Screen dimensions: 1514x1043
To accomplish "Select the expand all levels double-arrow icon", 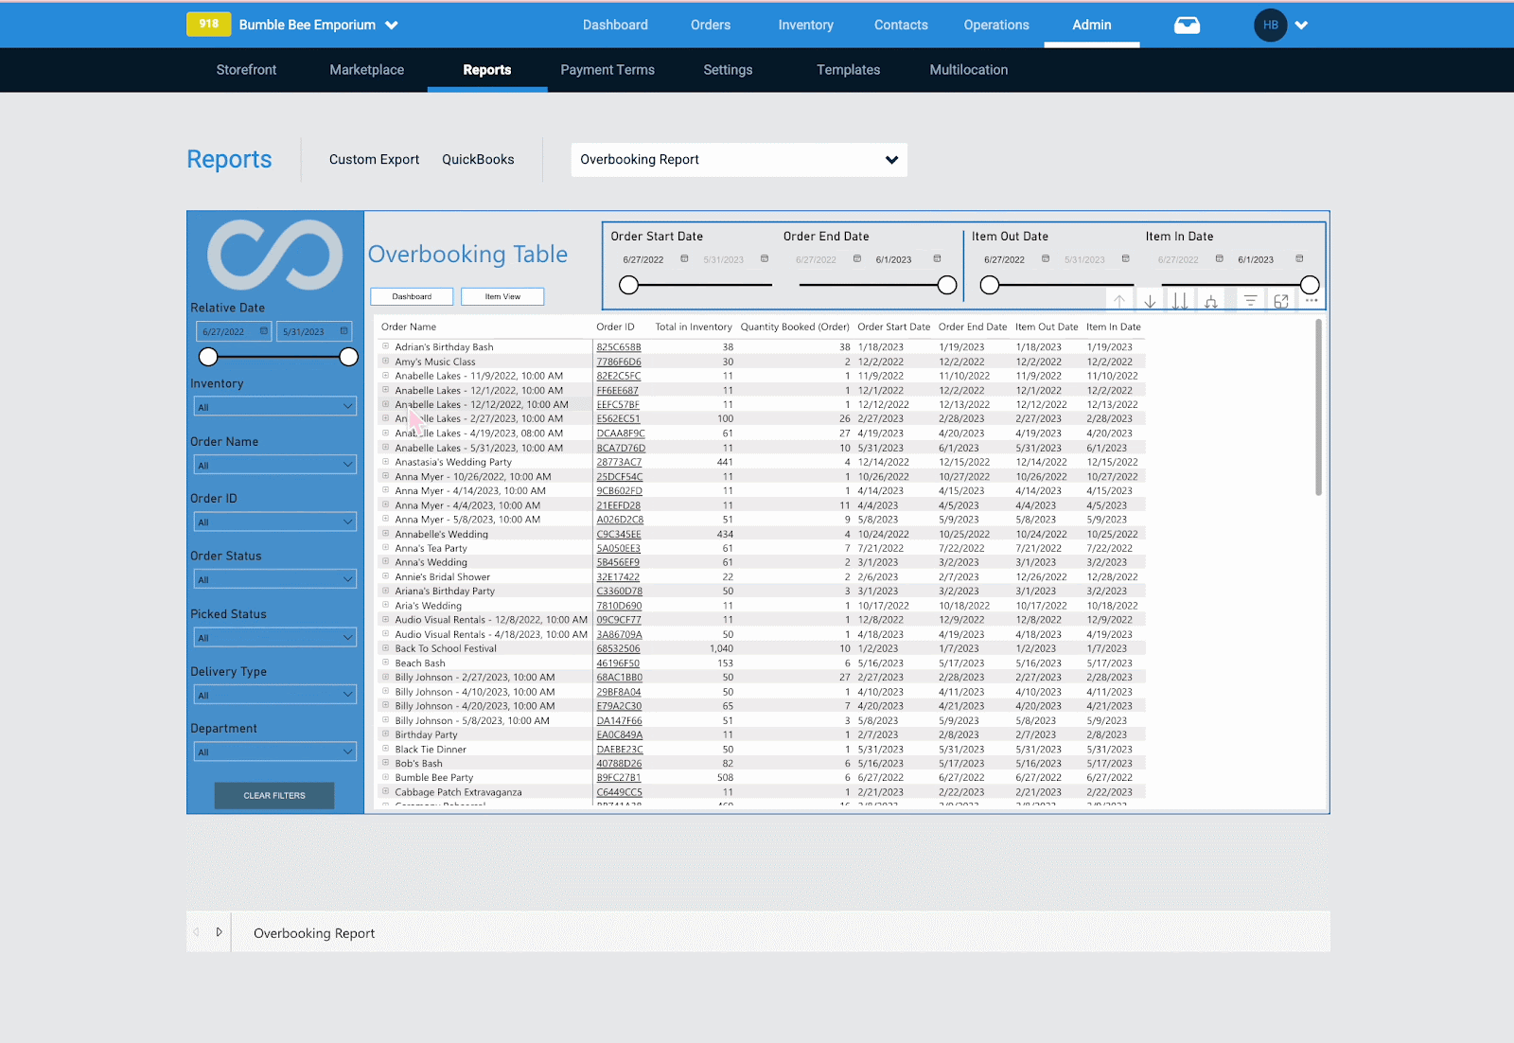I will point(1180,300).
